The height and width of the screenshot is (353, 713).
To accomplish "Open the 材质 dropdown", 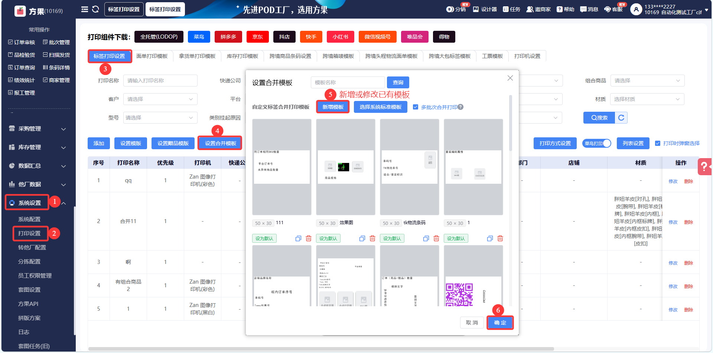I will point(647,99).
